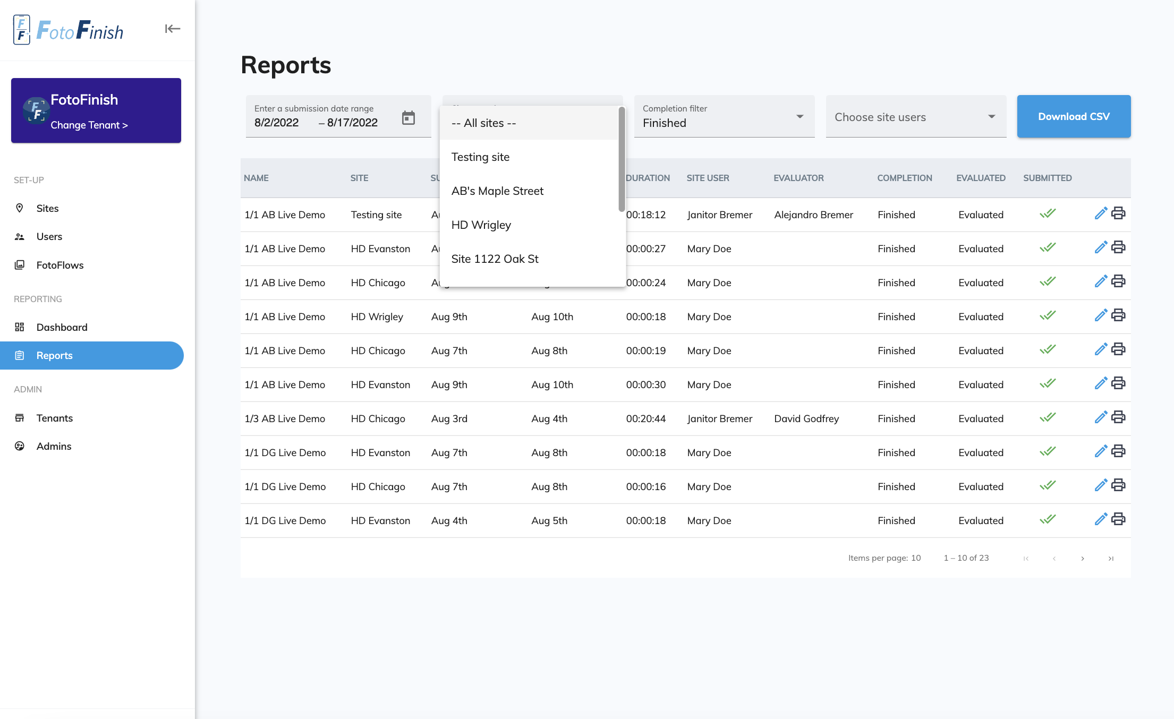This screenshot has width=1174, height=719.
Task: Click the Sites location pin icon
Action: click(20, 208)
